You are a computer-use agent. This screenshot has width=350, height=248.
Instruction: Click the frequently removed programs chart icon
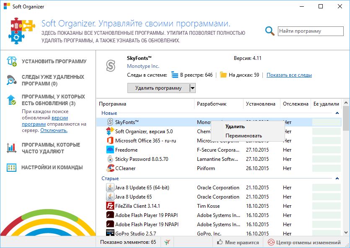click(12, 148)
